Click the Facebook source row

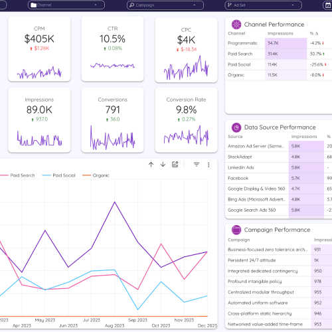(x=278, y=178)
